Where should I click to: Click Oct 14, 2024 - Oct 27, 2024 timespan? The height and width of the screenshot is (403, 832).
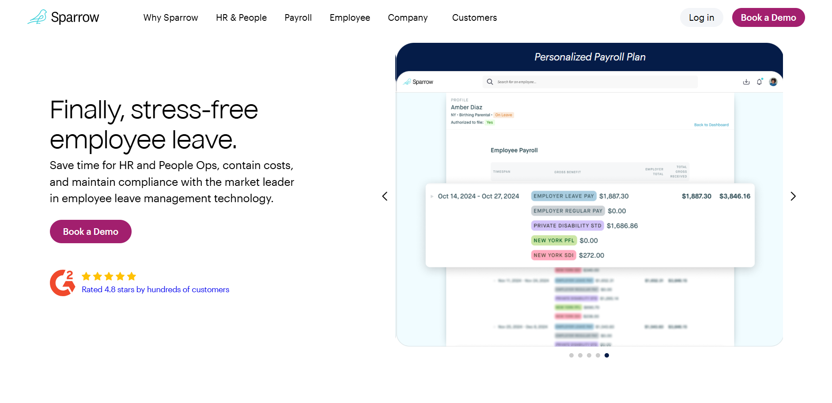(478, 196)
